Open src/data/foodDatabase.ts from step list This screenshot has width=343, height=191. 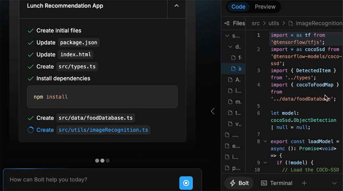click(96, 118)
